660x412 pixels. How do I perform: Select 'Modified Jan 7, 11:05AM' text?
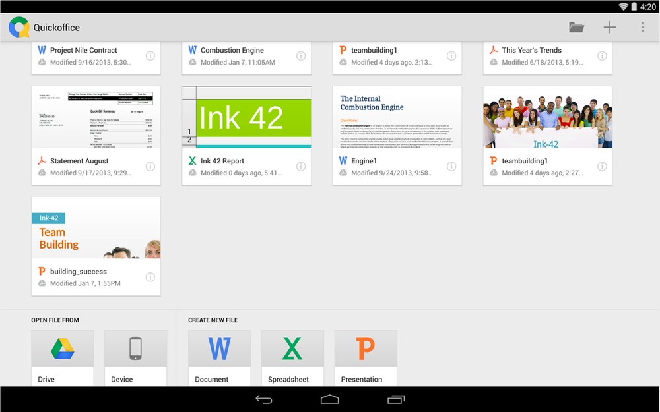tap(238, 62)
